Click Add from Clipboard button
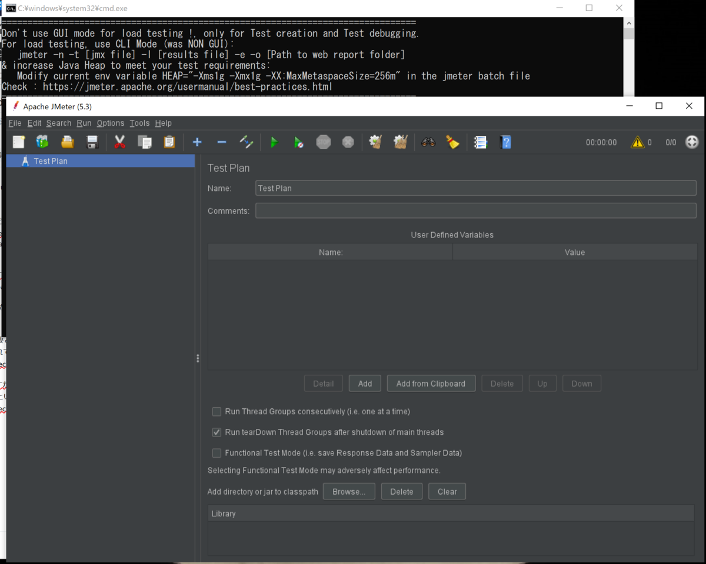The height and width of the screenshot is (564, 706). point(431,384)
